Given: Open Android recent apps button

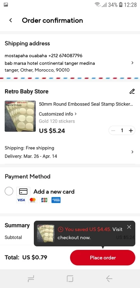Looking at the screenshot, I should click(x=31, y=279).
